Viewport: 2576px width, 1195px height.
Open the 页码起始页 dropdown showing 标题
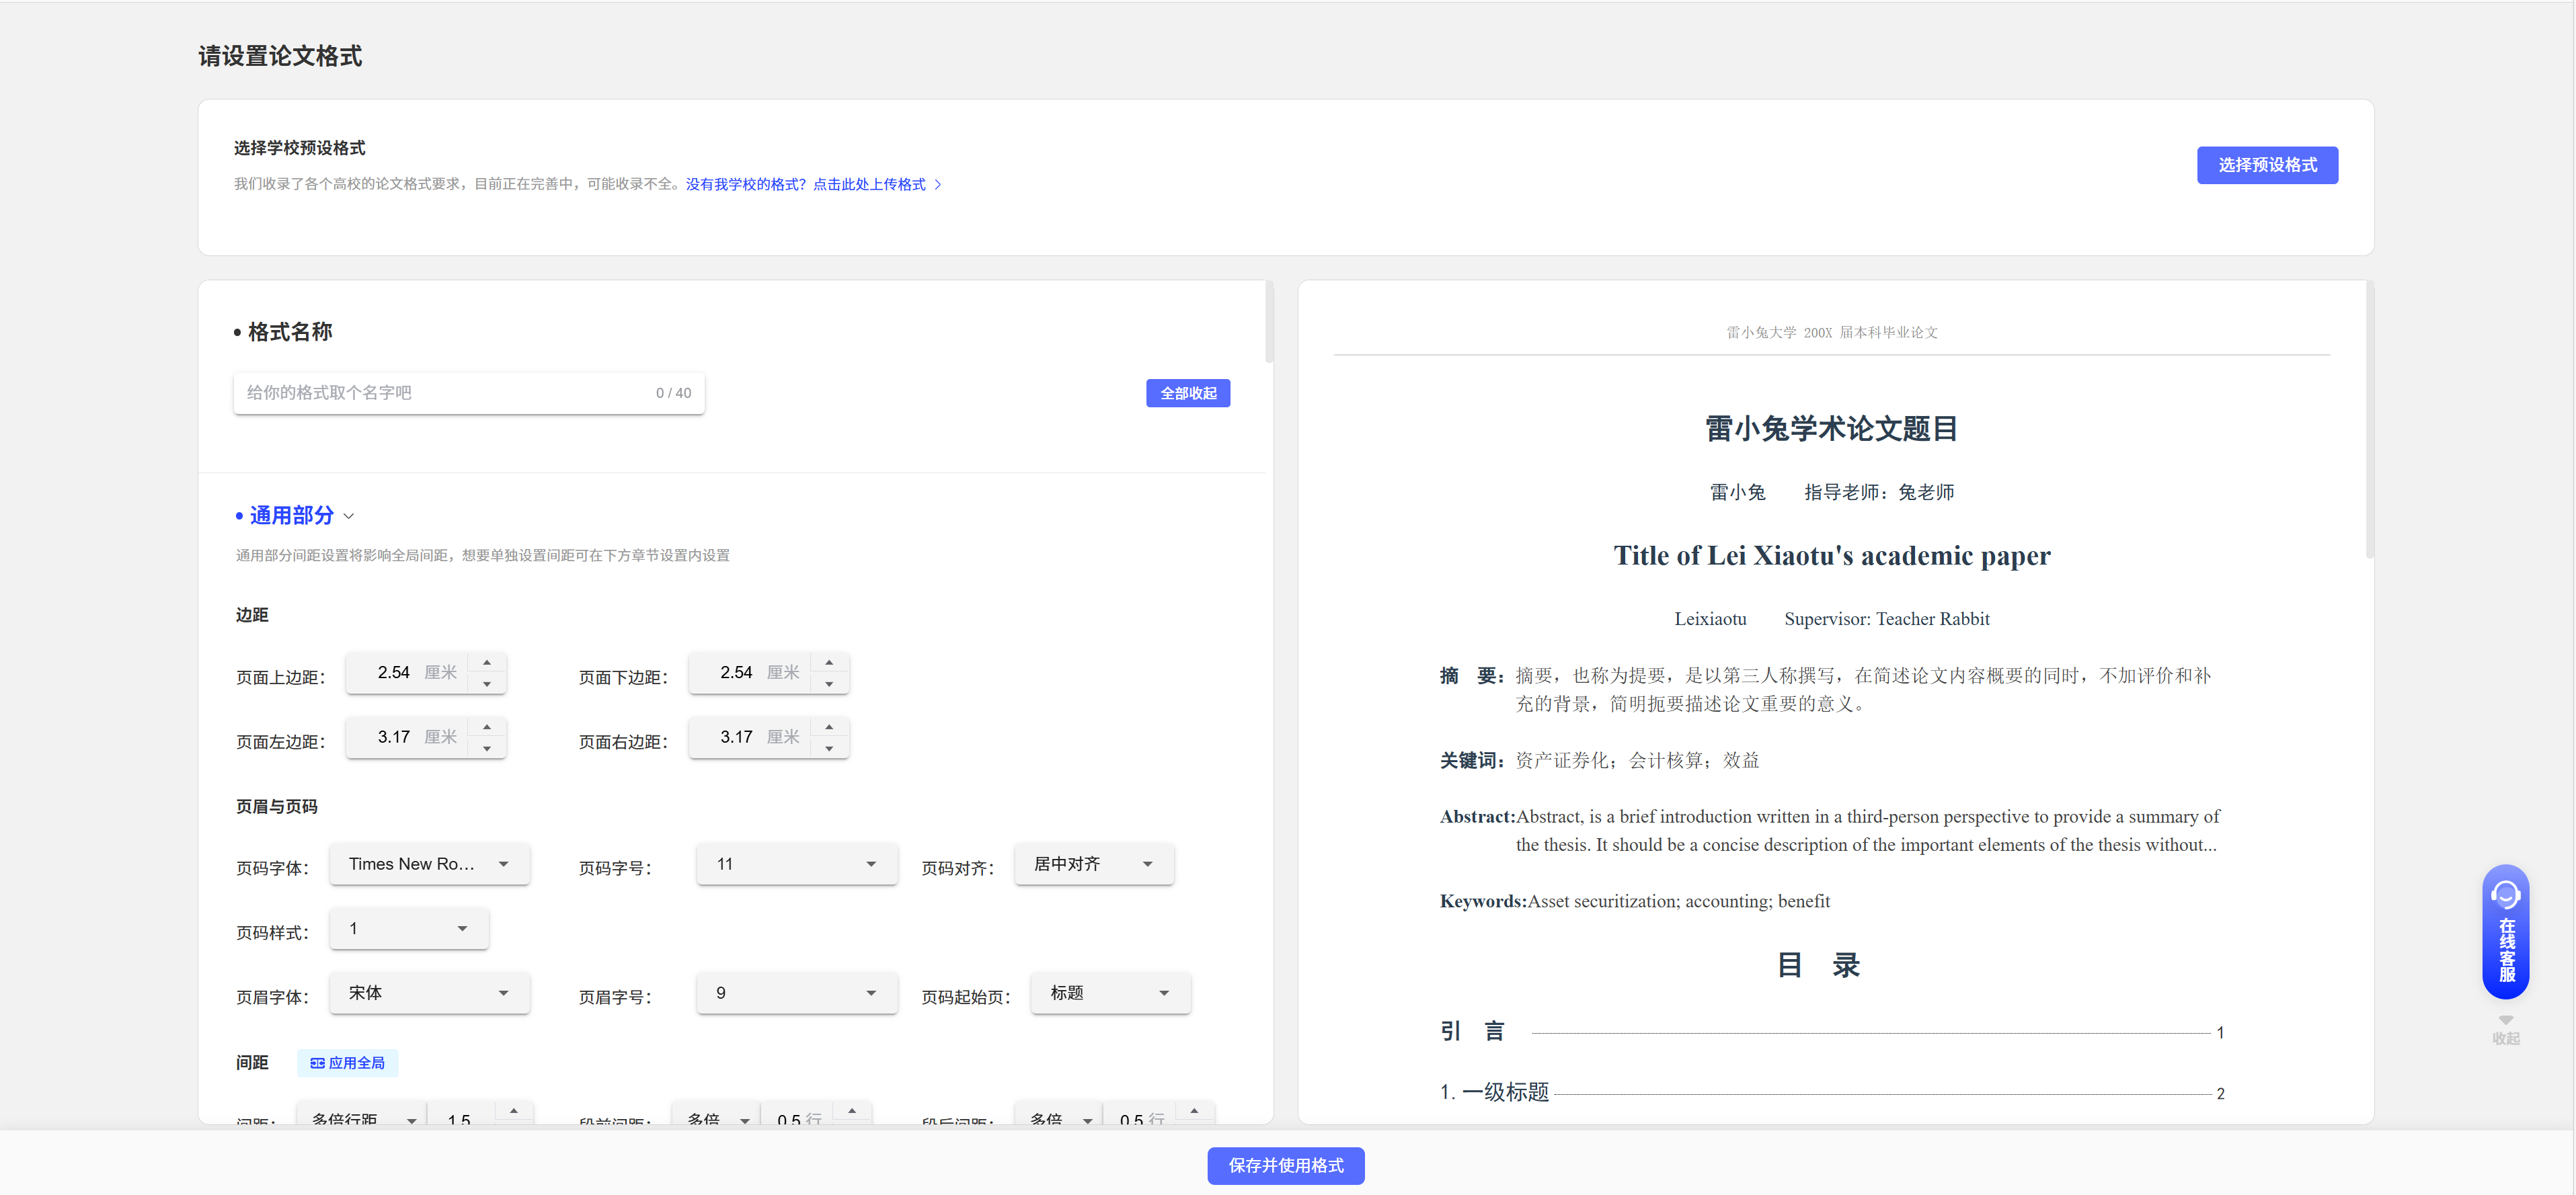1109,993
